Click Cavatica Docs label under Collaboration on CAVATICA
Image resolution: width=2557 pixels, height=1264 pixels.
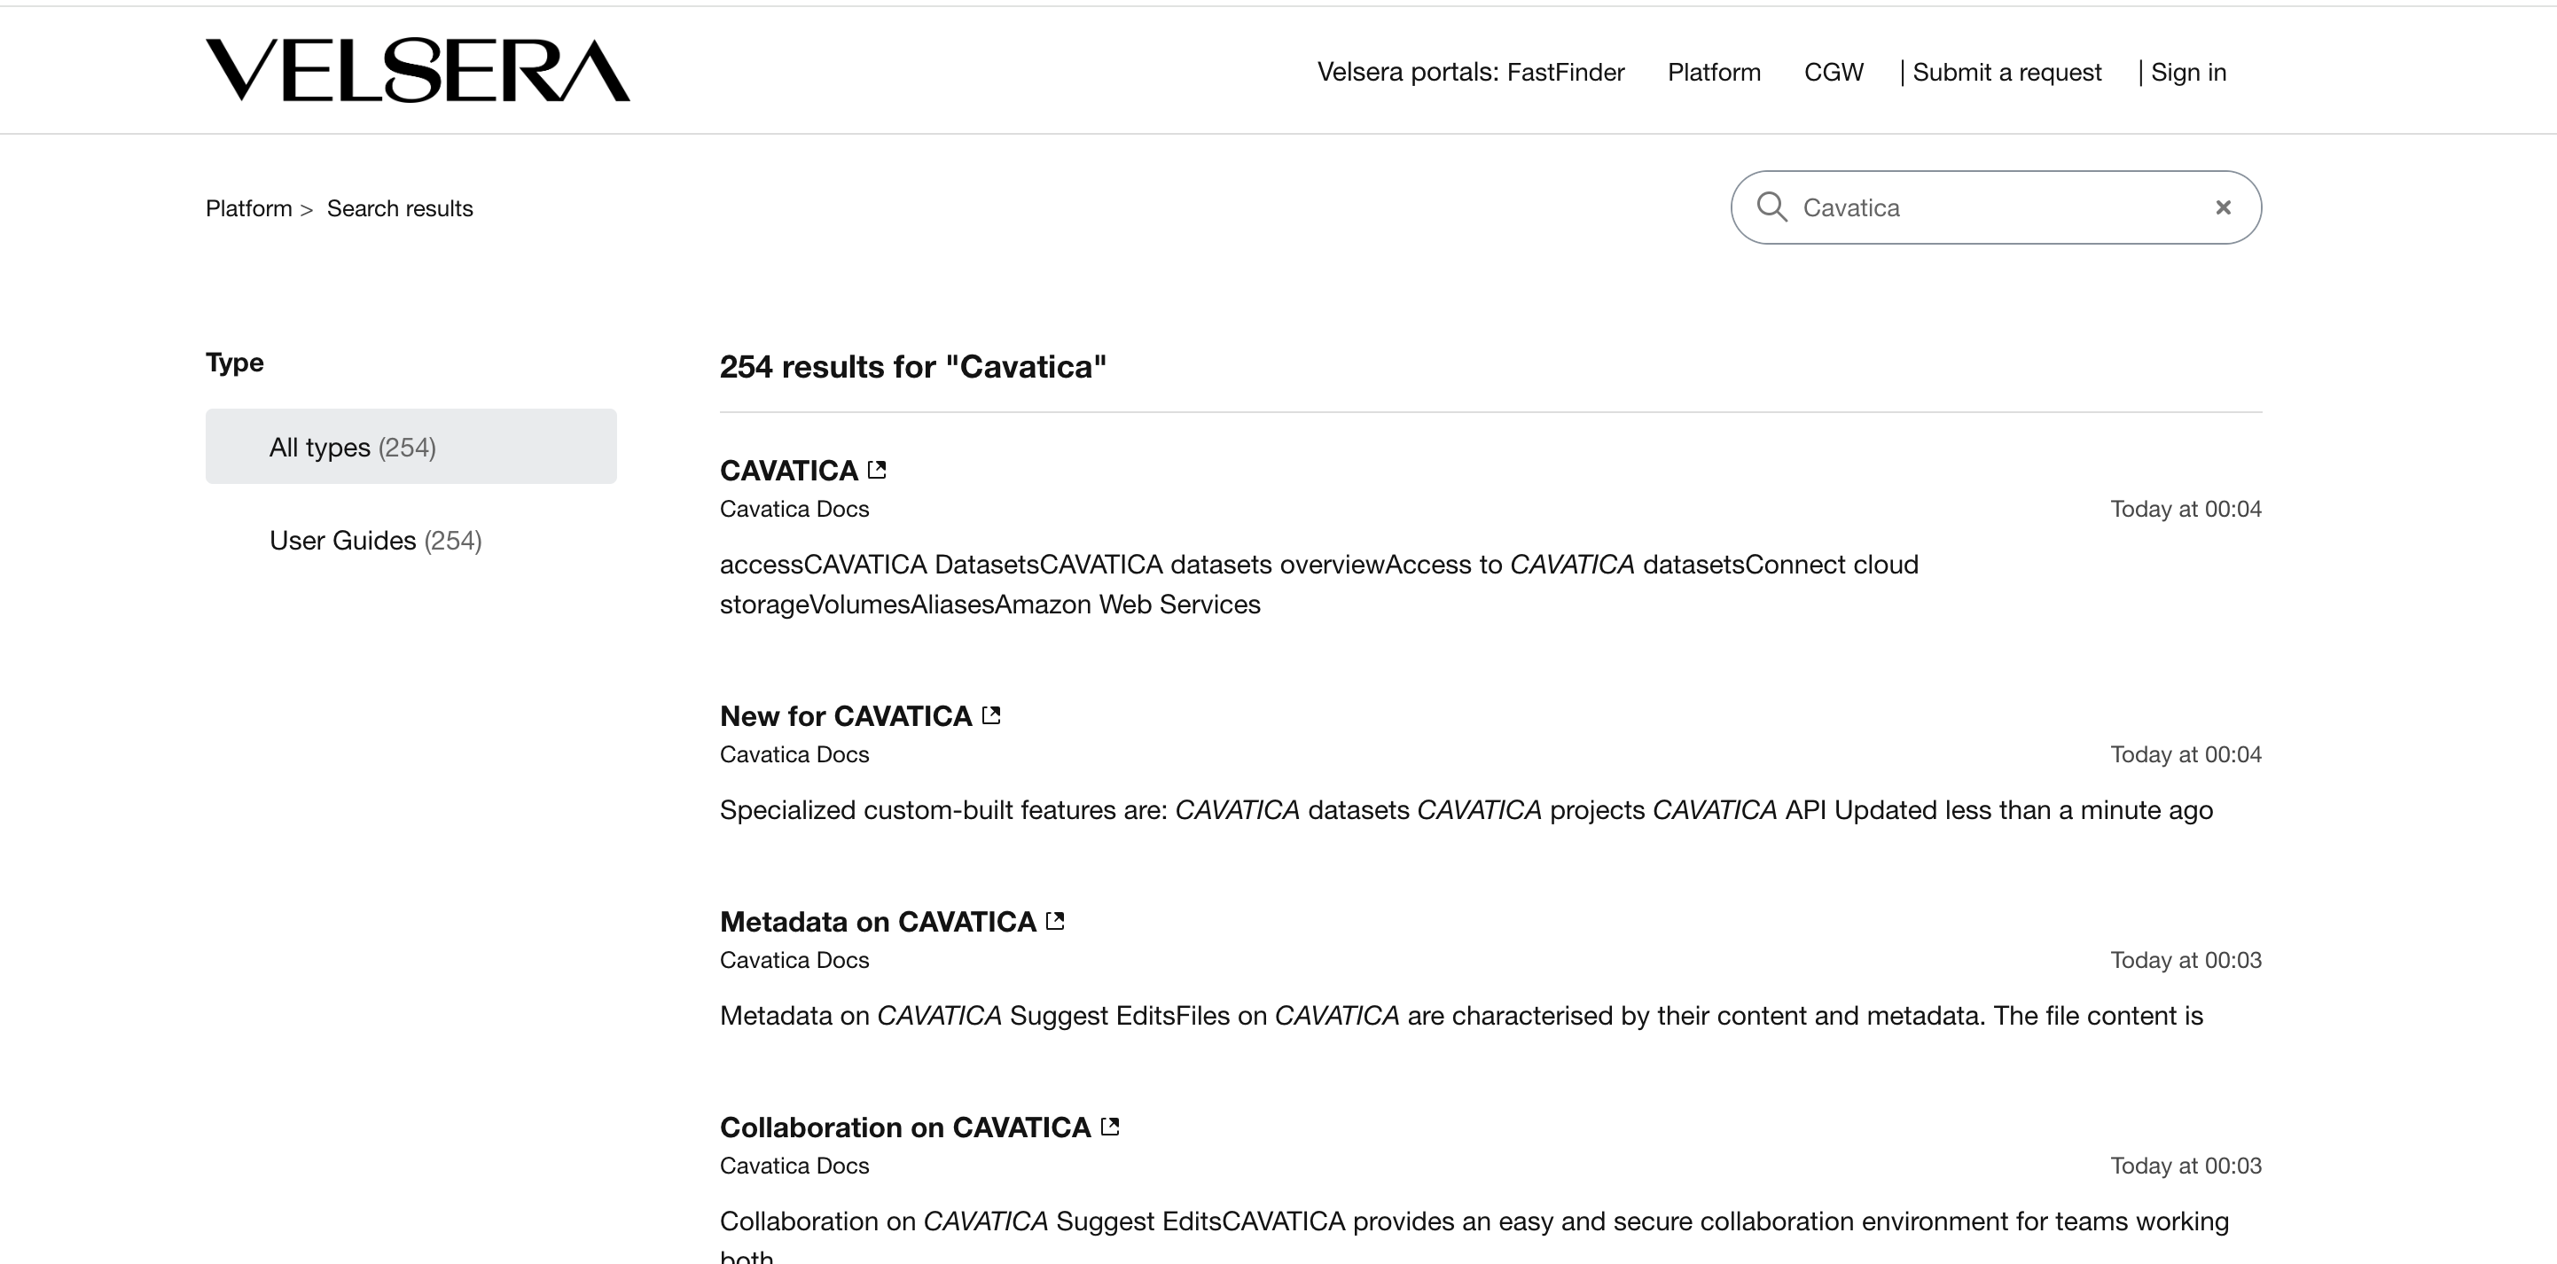point(794,1165)
